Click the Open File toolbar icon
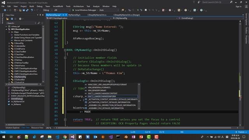 tap(20, 10)
